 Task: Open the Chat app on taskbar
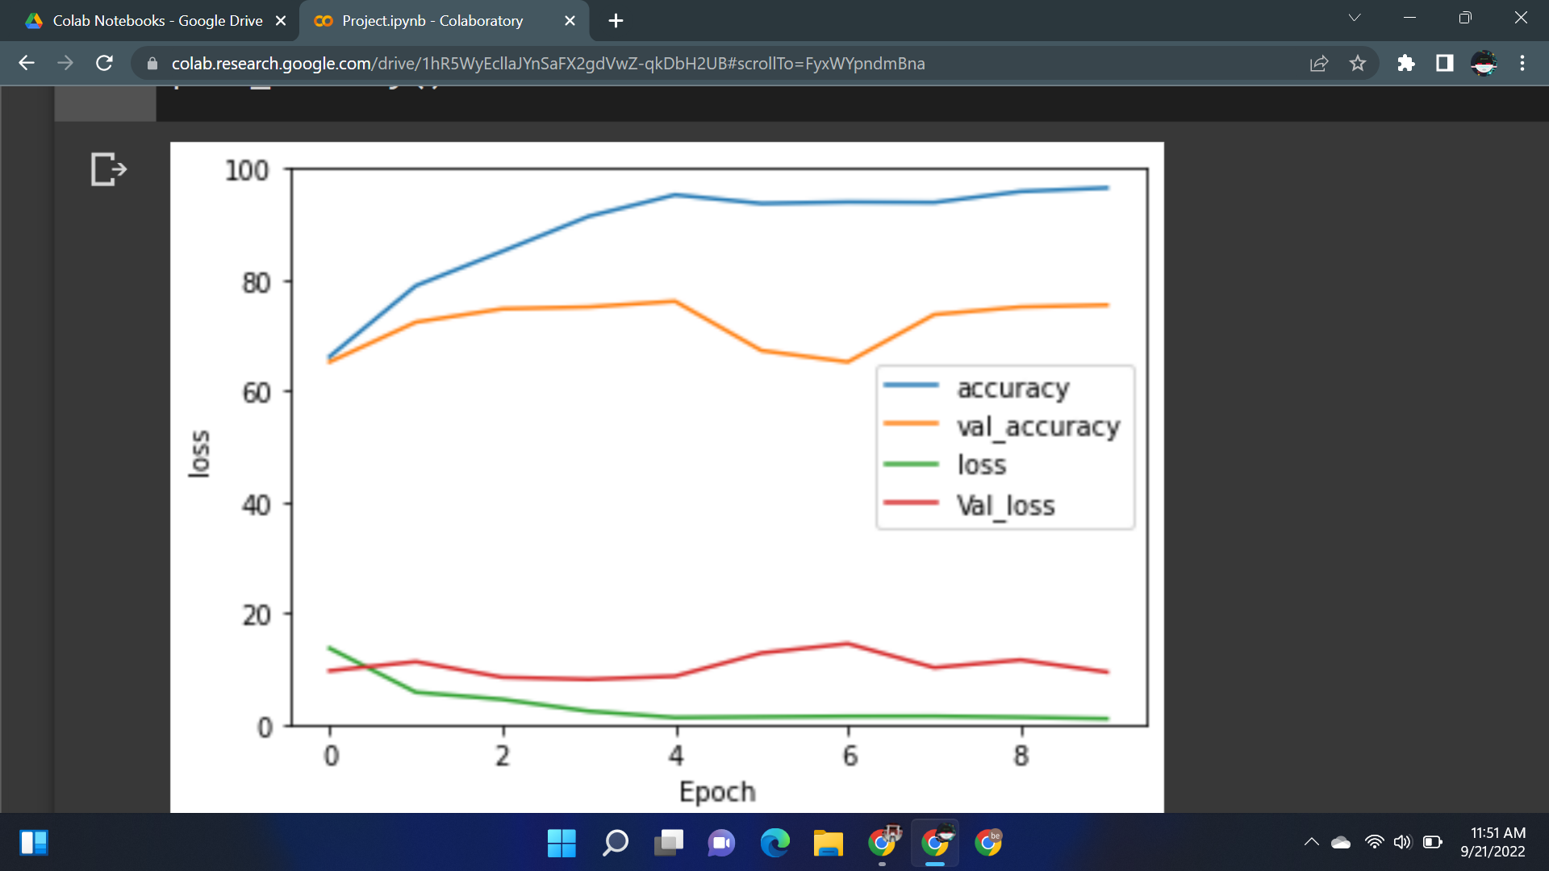721,843
